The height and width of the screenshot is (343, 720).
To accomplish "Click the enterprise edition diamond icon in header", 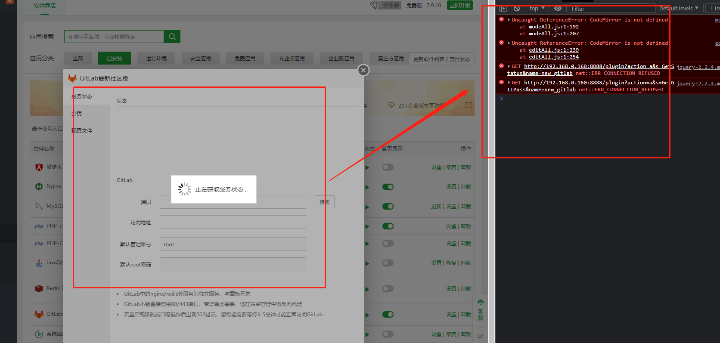I will (x=376, y=5).
